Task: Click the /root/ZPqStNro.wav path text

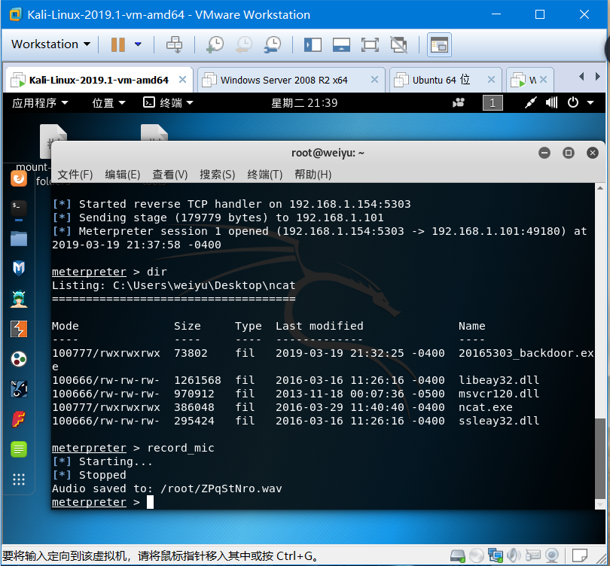Action: (x=221, y=488)
